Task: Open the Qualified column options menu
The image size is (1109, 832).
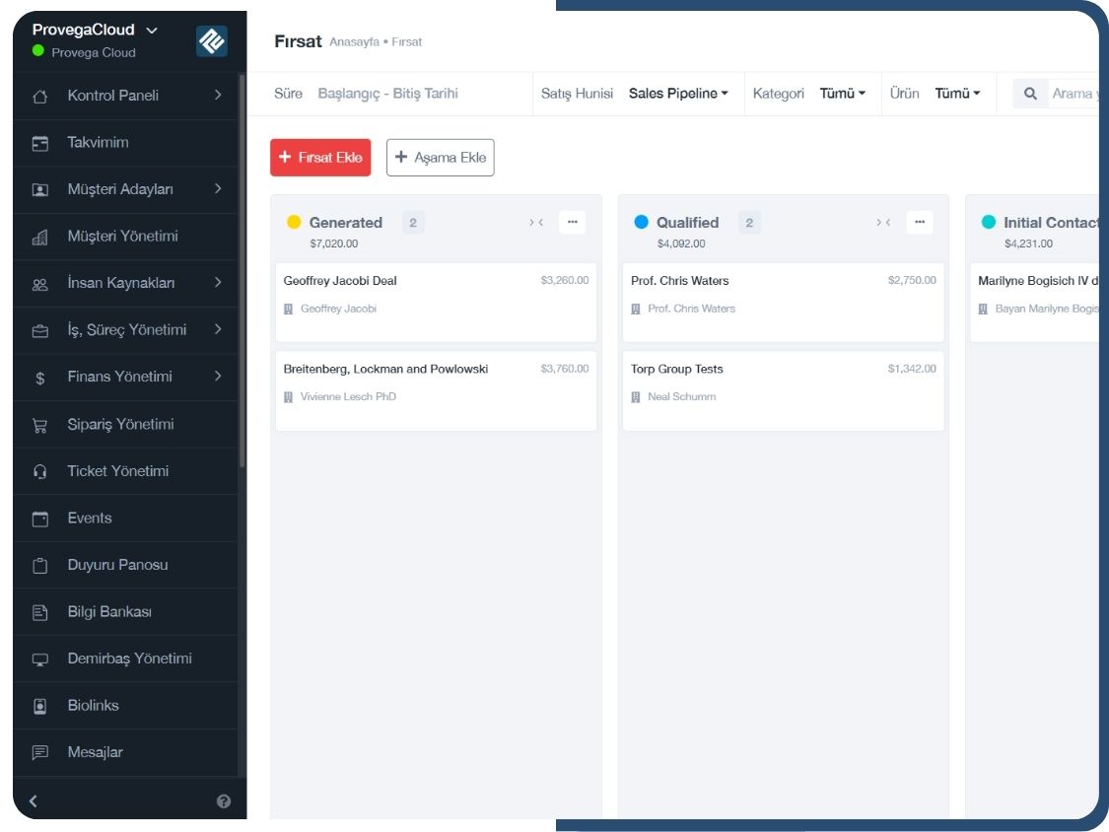Action: click(919, 223)
